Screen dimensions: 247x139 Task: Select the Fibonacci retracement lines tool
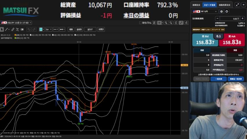(x=17, y=29)
